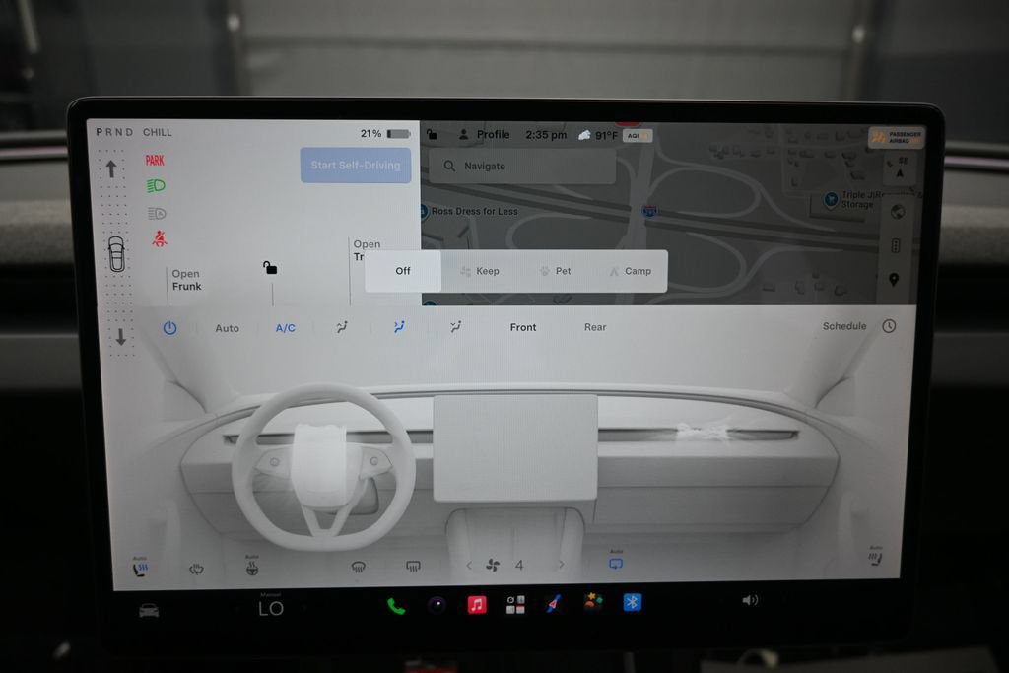Turn off climate with the power icon

pyautogui.click(x=169, y=328)
